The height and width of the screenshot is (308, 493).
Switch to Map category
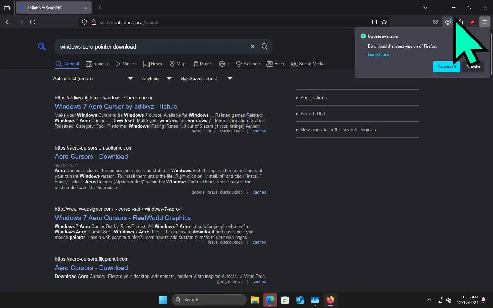(x=177, y=64)
